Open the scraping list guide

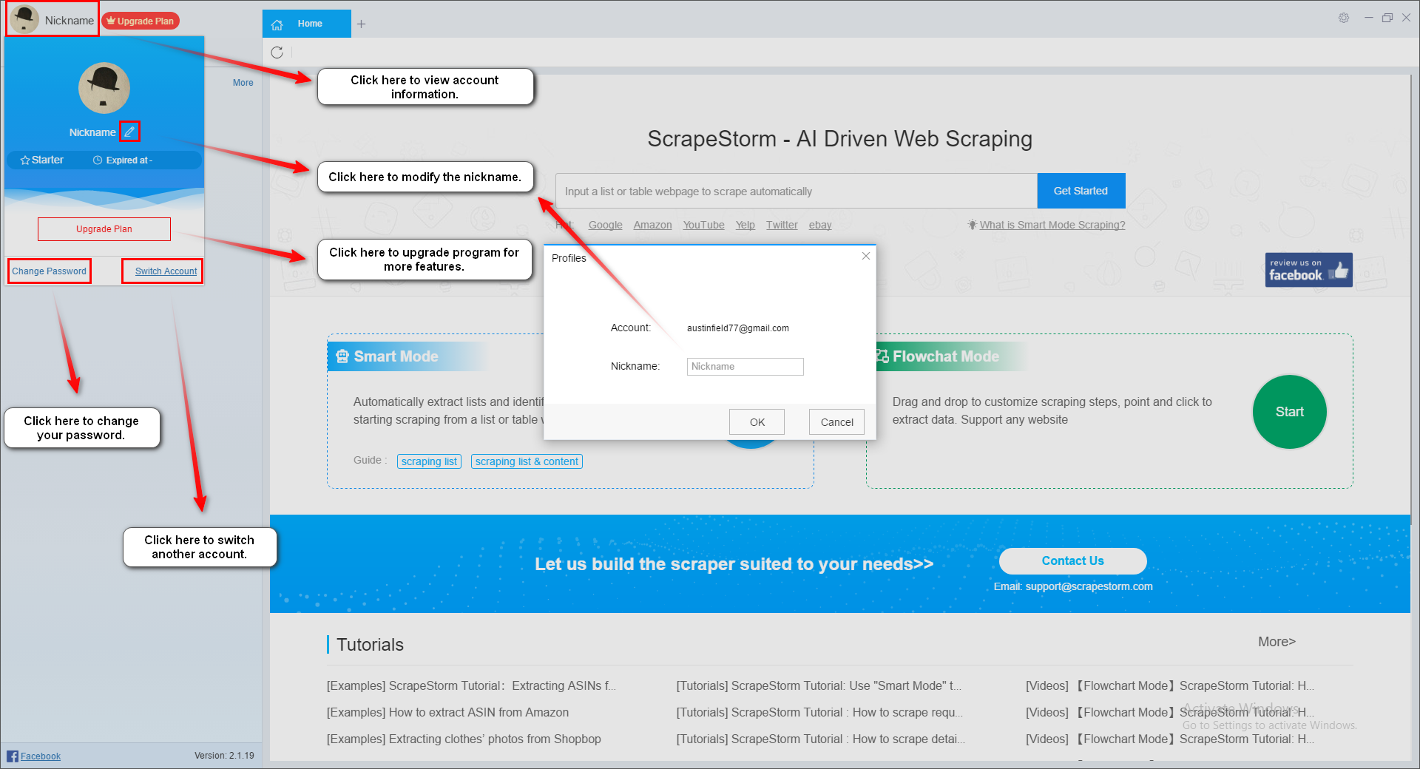[429, 461]
